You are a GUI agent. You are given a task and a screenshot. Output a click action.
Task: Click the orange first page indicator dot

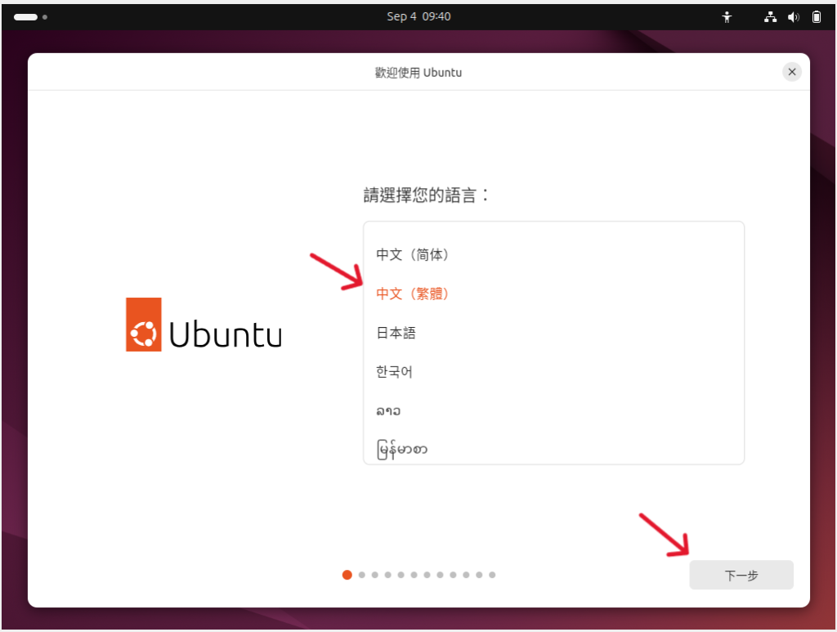(347, 575)
